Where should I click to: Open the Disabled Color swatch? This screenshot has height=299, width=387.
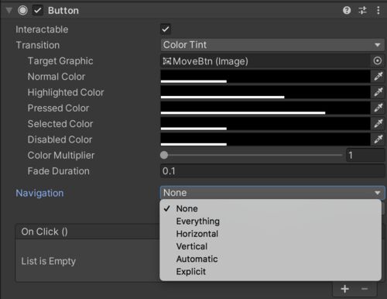pos(265,139)
